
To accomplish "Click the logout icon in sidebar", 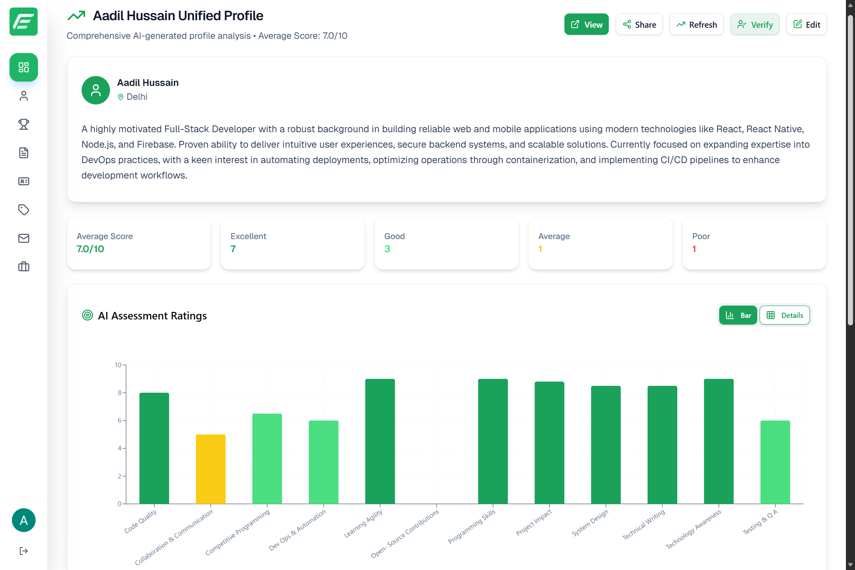I will coord(24,551).
